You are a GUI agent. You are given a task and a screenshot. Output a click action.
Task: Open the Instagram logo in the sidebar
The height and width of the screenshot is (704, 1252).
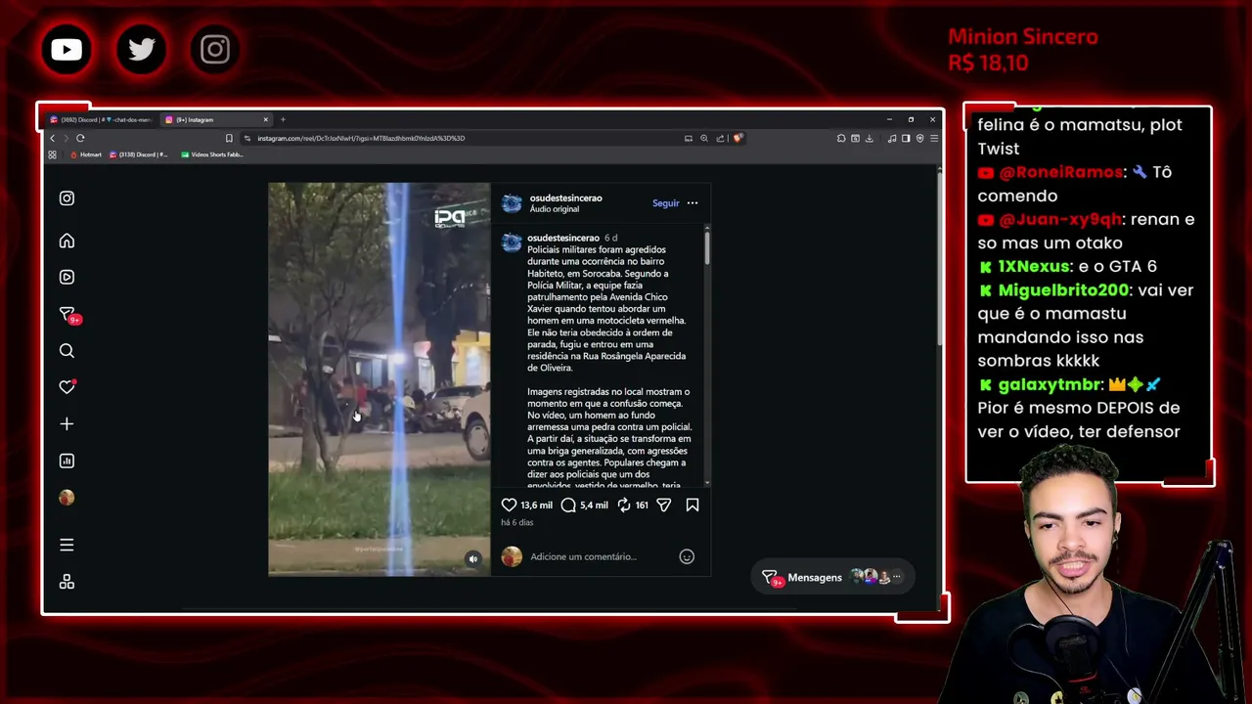67,198
